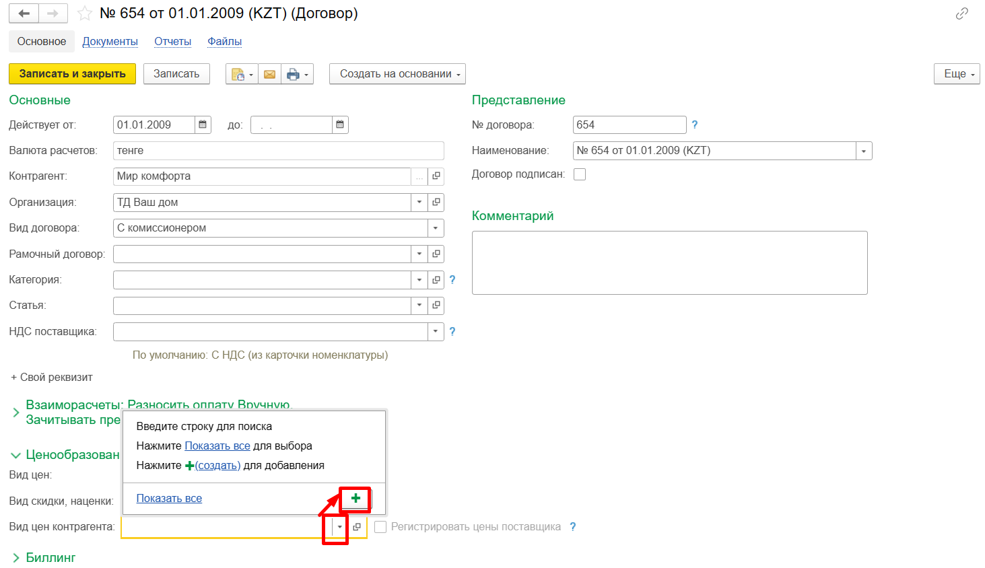Open calendar for Действует от date
This screenshot has width=985, height=568.
click(203, 125)
